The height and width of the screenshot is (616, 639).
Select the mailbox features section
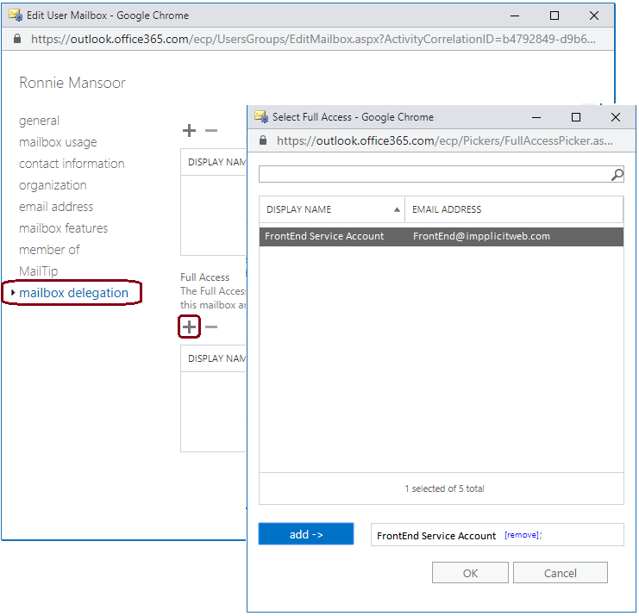point(63,228)
